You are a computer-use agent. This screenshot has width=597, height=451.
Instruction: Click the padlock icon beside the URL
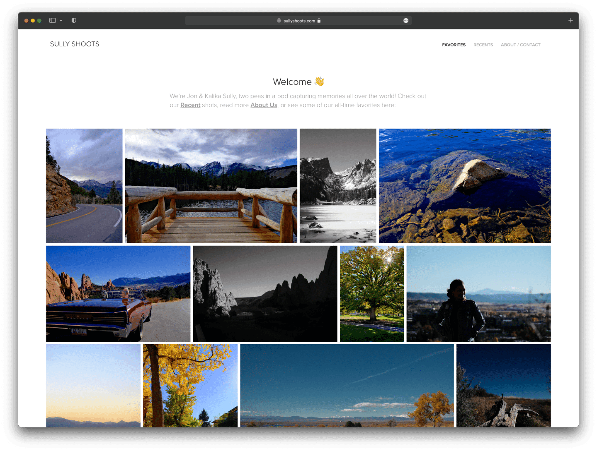pyautogui.click(x=319, y=21)
